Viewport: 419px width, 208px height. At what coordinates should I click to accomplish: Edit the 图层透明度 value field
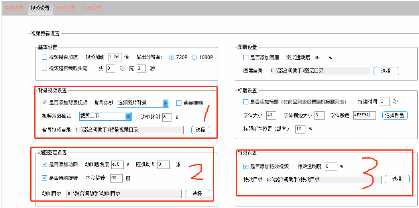pos(320,58)
